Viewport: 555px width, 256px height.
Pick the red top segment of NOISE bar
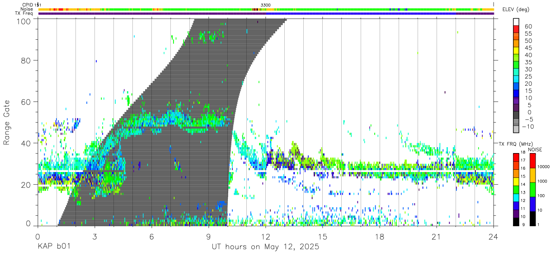533,160
